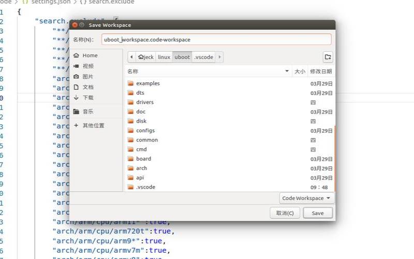The image size is (414, 259).
Task: Click the create new folder icon
Action: (328, 57)
